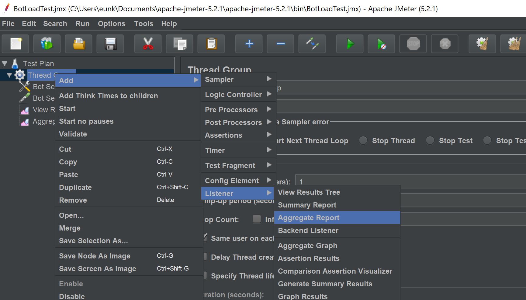Image resolution: width=526 pixels, height=300 pixels.
Task: Open the File menu
Action: 8,24
